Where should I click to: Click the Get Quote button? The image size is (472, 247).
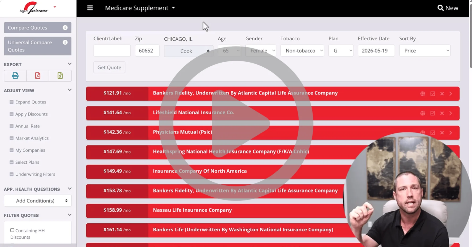point(109,67)
